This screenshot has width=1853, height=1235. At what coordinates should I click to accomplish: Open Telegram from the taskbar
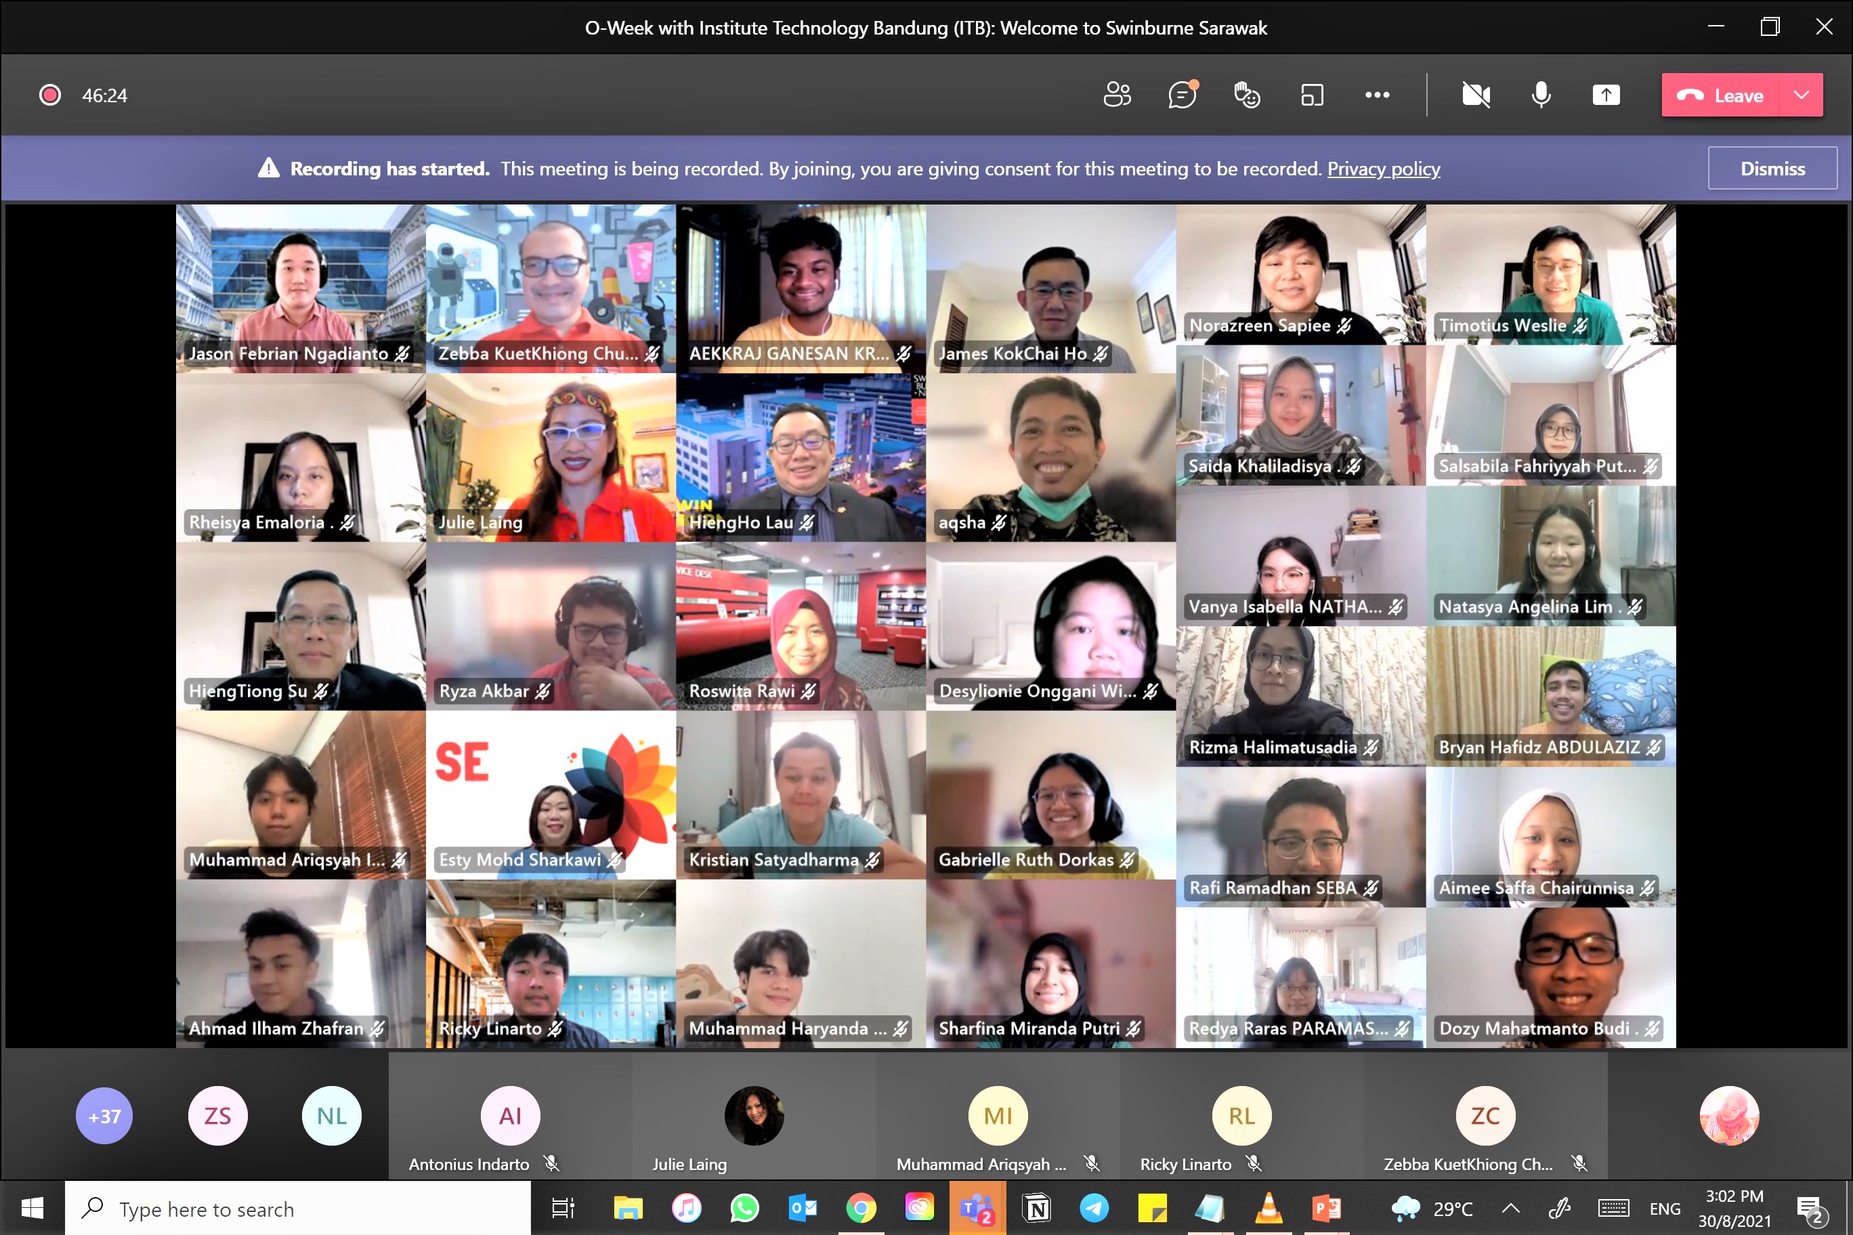[x=1094, y=1208]
